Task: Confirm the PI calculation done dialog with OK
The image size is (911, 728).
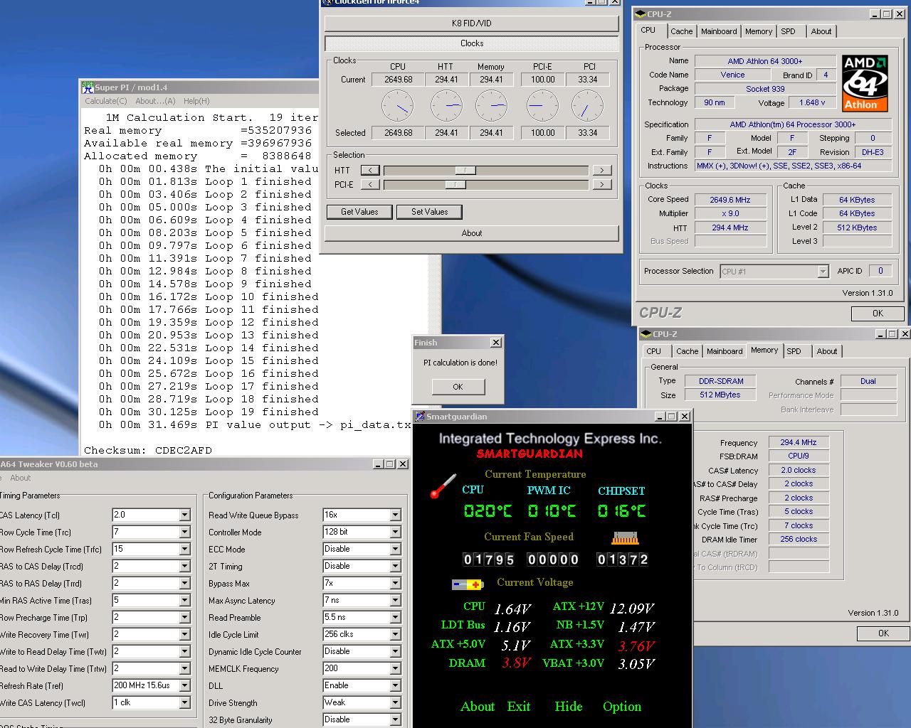Action: (458, 387)
